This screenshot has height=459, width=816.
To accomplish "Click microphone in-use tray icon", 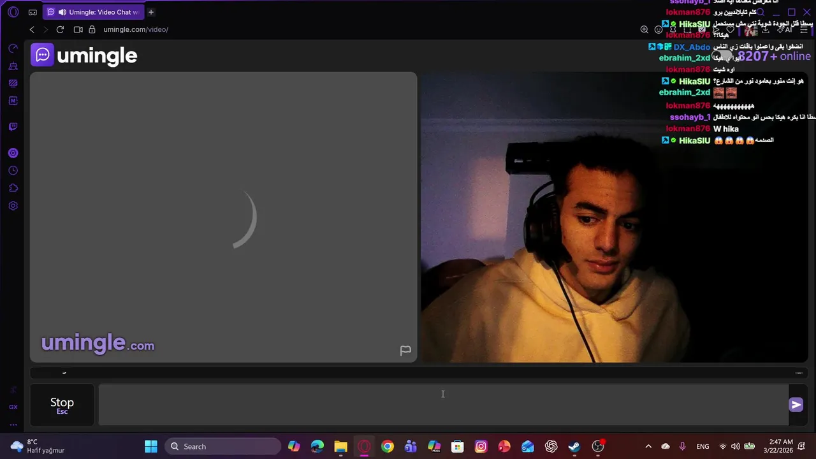I will coord(682,446).
